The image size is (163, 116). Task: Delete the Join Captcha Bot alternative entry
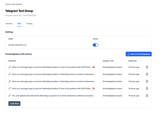[147, 96]
